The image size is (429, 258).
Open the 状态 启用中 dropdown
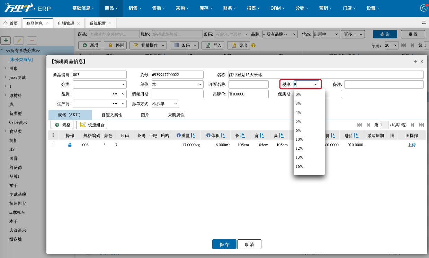[326, 34]
